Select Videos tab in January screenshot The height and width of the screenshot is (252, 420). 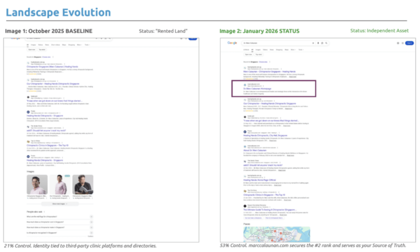coord(265,50)
